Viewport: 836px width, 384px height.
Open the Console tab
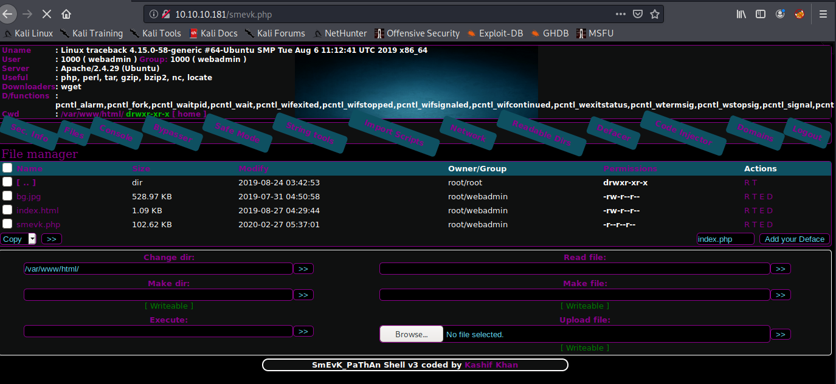click(116, 133)
